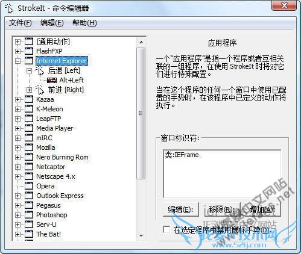
Task: Click the 增加(A): button
Action: pos(262,209)
